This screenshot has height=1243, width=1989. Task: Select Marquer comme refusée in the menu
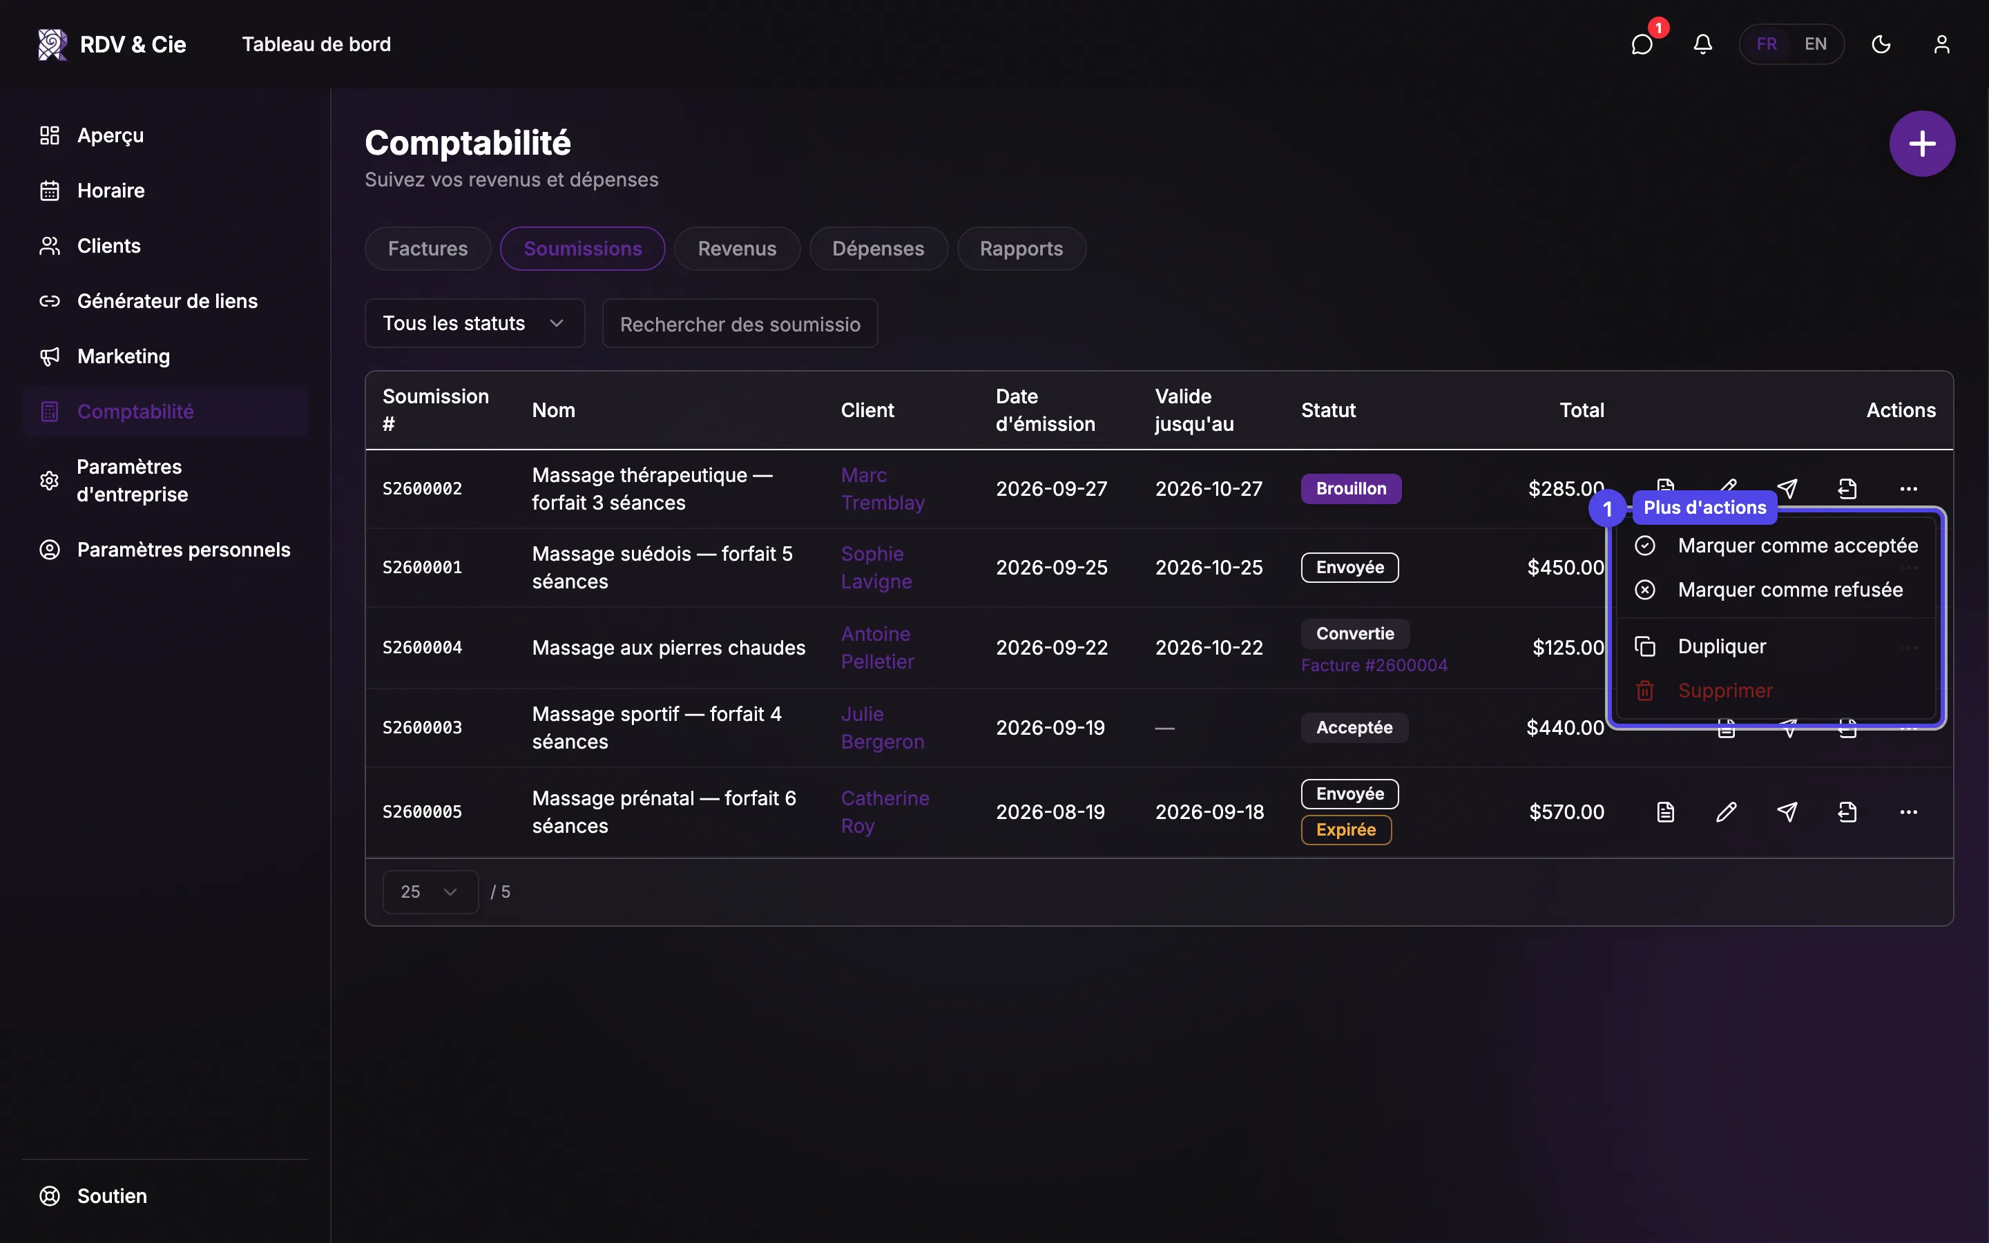click(x=1776, y=590)
